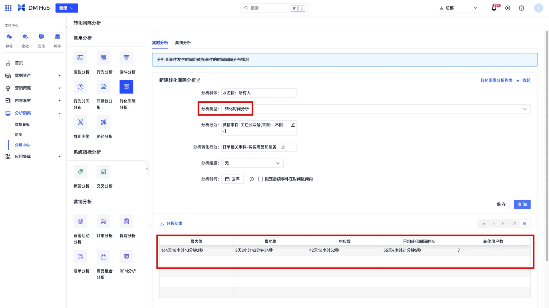
Task: Open settings gear icon in header
Action: pyautogui.click(x=508, y=8)
